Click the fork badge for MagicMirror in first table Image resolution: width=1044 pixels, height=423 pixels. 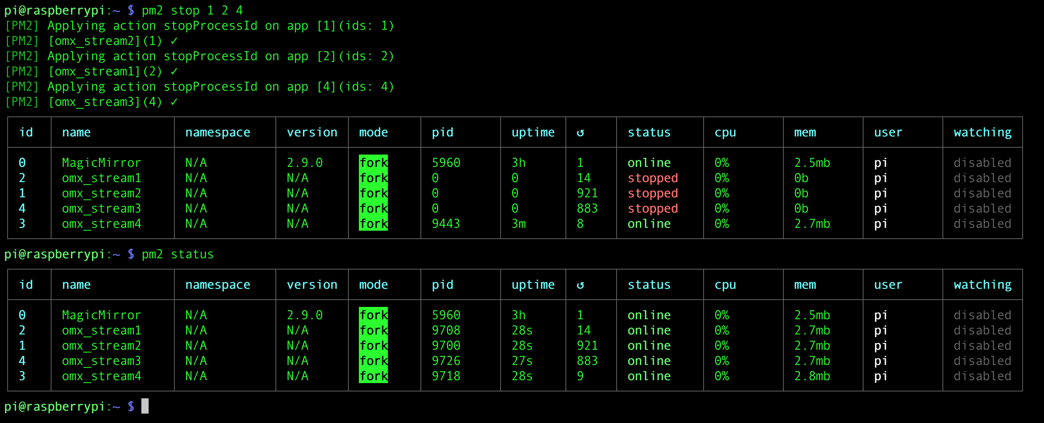tap(373, 163)
